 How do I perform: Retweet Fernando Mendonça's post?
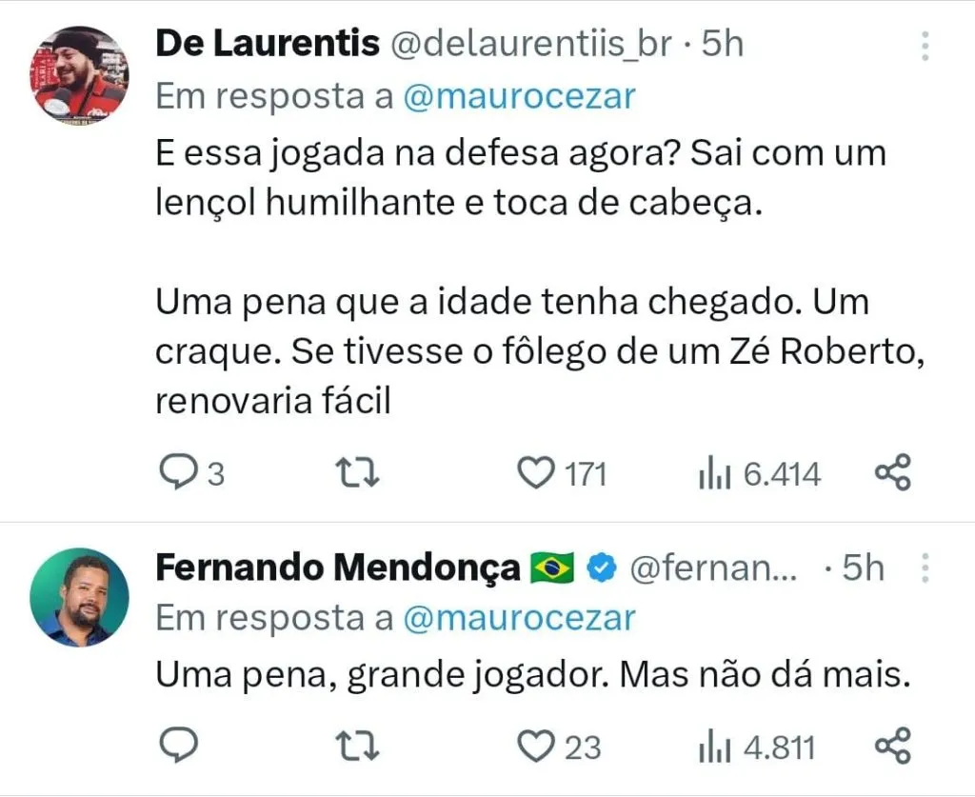tap(360, 746)
